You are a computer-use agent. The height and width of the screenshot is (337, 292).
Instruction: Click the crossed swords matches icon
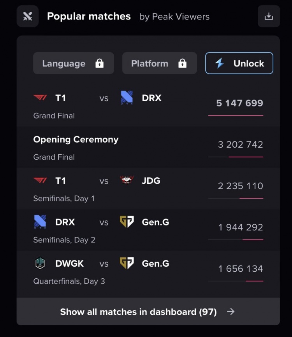pyautogui.click(x=28, y=16)
